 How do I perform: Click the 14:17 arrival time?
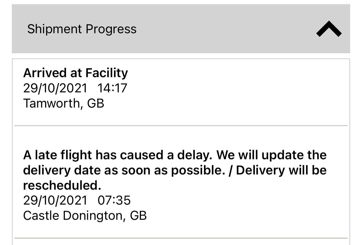[x=112, y=88]
